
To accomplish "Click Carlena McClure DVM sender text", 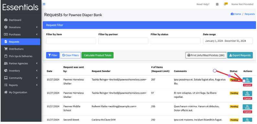I will pyautogui.click(x=104, y=120).
